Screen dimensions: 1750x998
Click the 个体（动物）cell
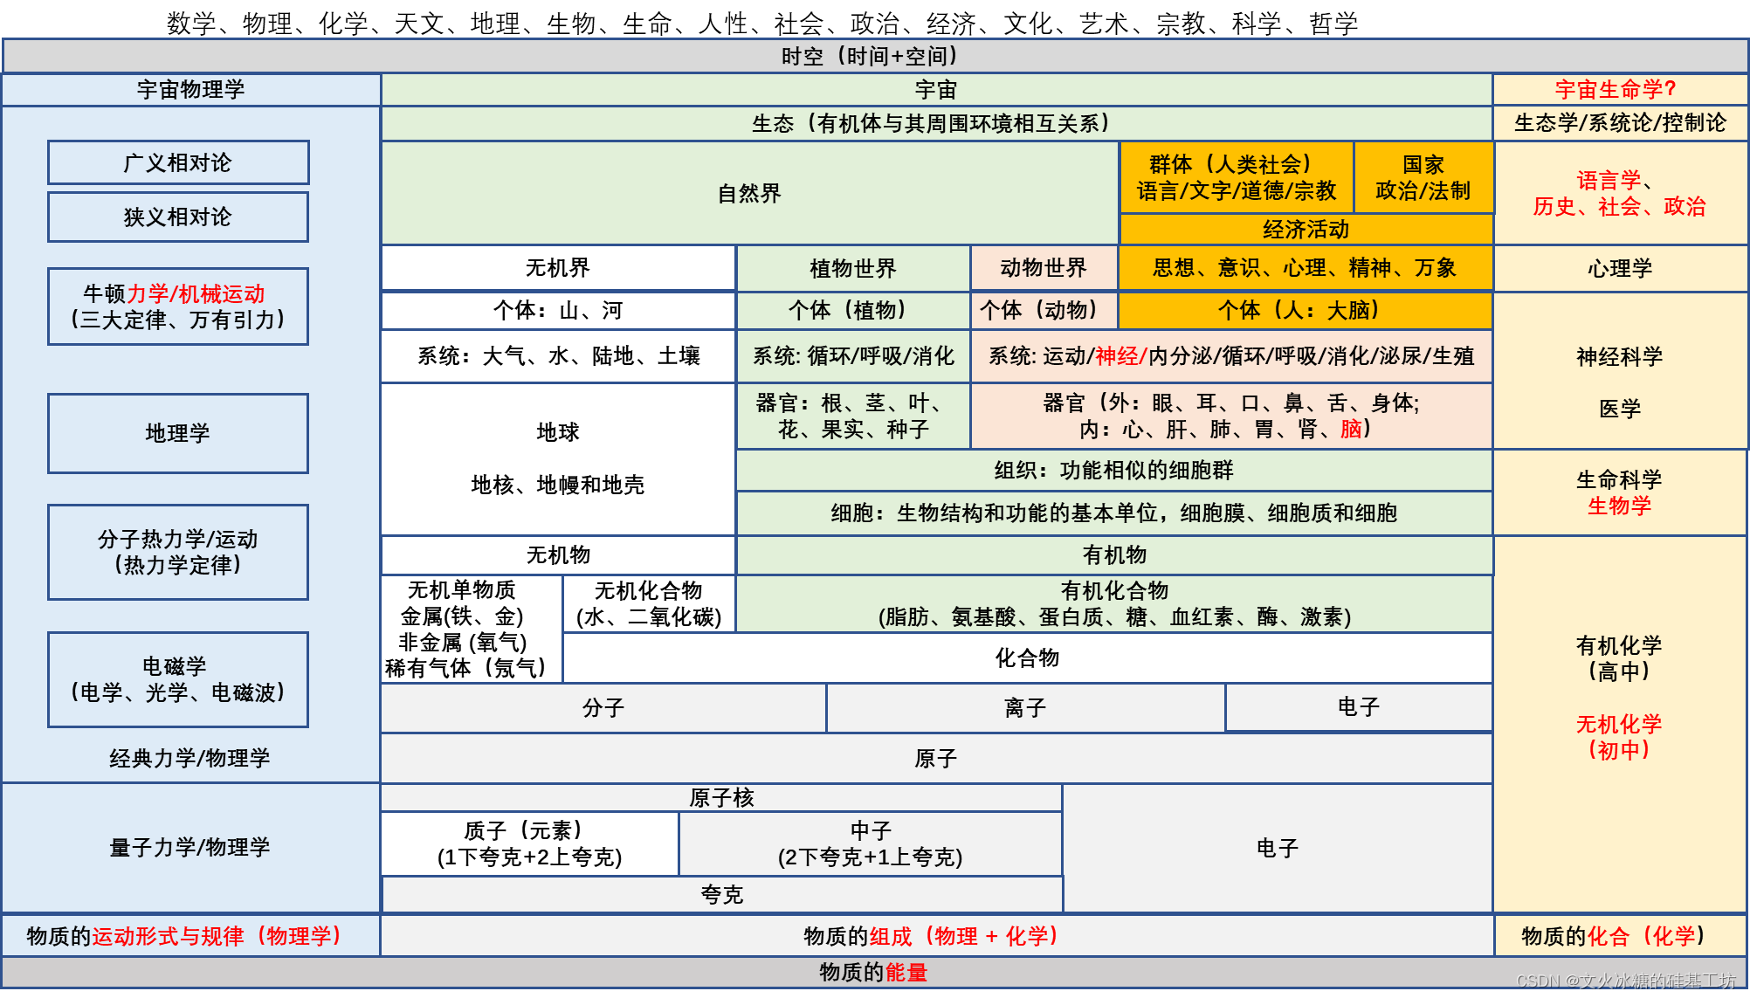(x=1044, y=310)
